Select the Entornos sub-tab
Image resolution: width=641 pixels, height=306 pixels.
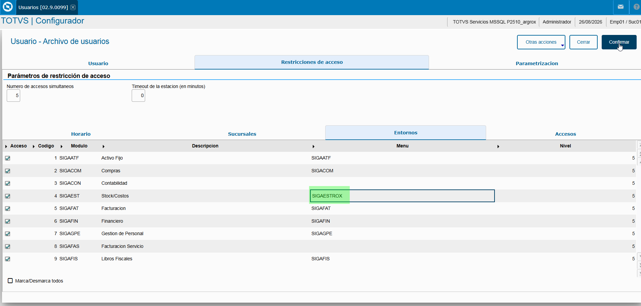tap(405, 133)
